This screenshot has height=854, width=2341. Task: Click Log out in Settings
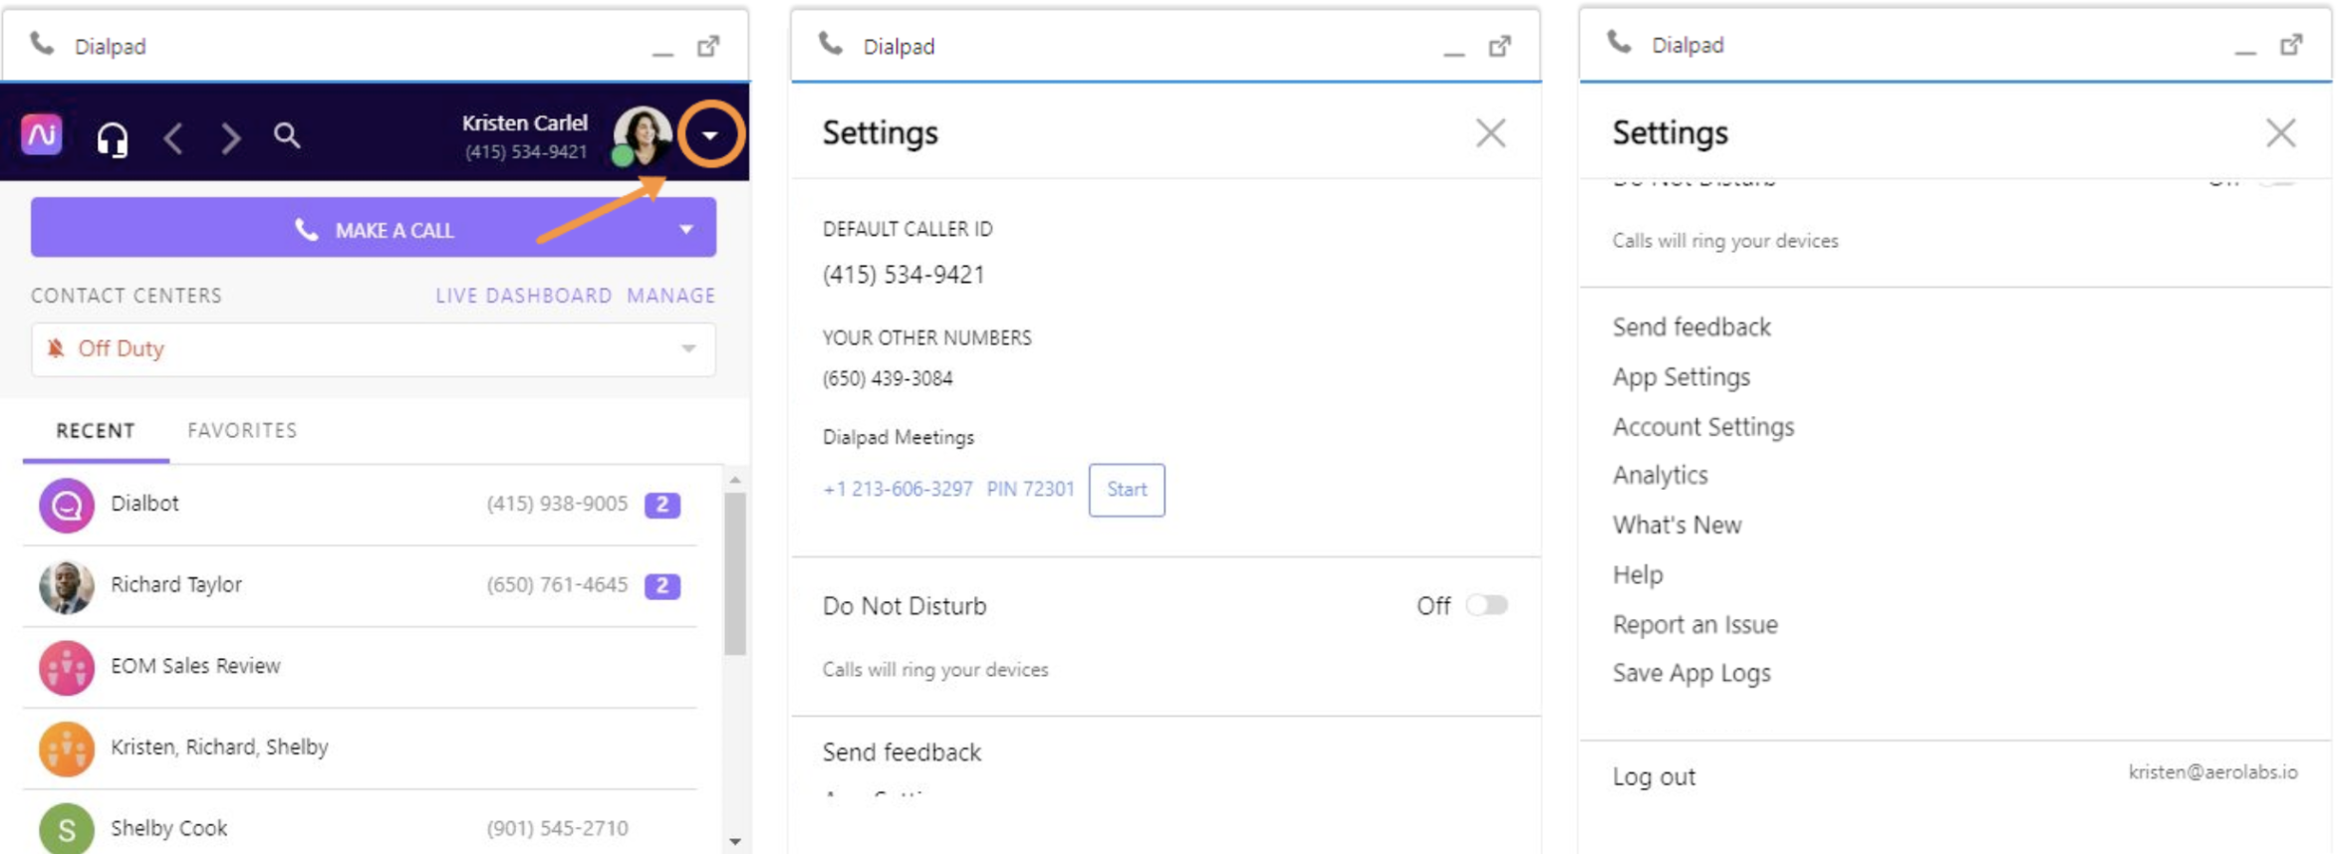coord(1654,776)
